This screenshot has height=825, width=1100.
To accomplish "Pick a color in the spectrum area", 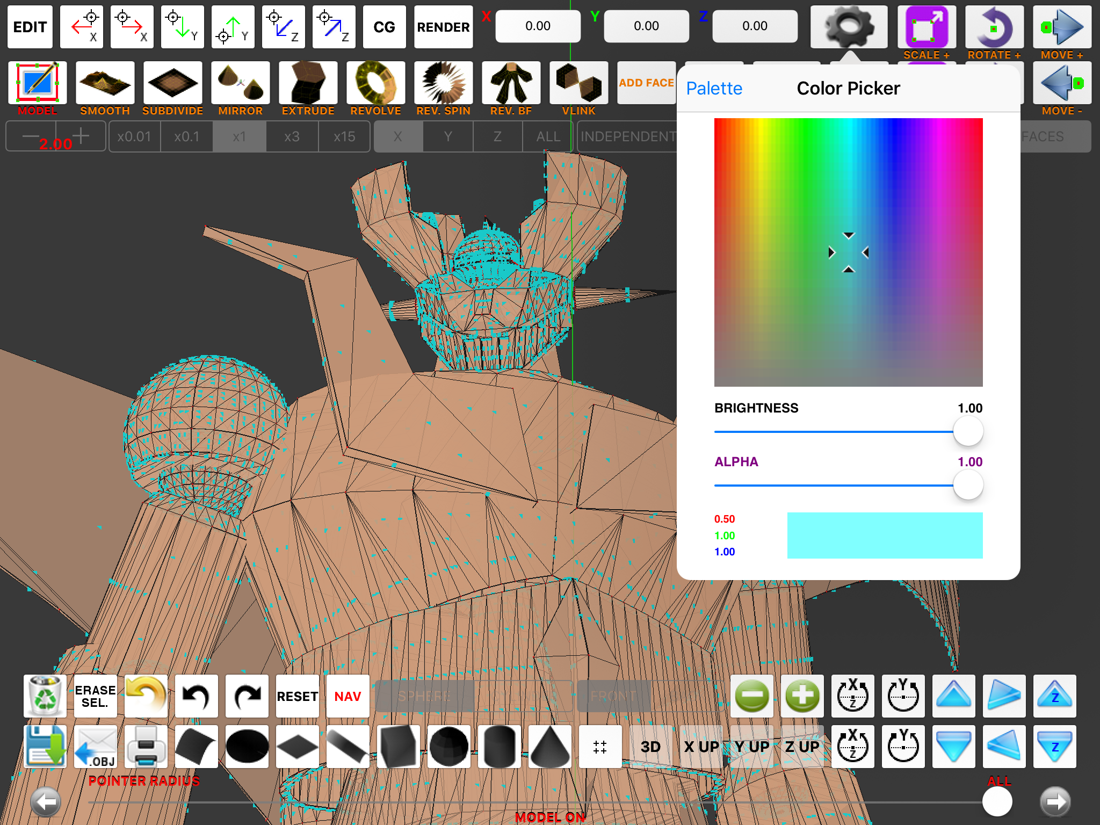I will (849, 252).
